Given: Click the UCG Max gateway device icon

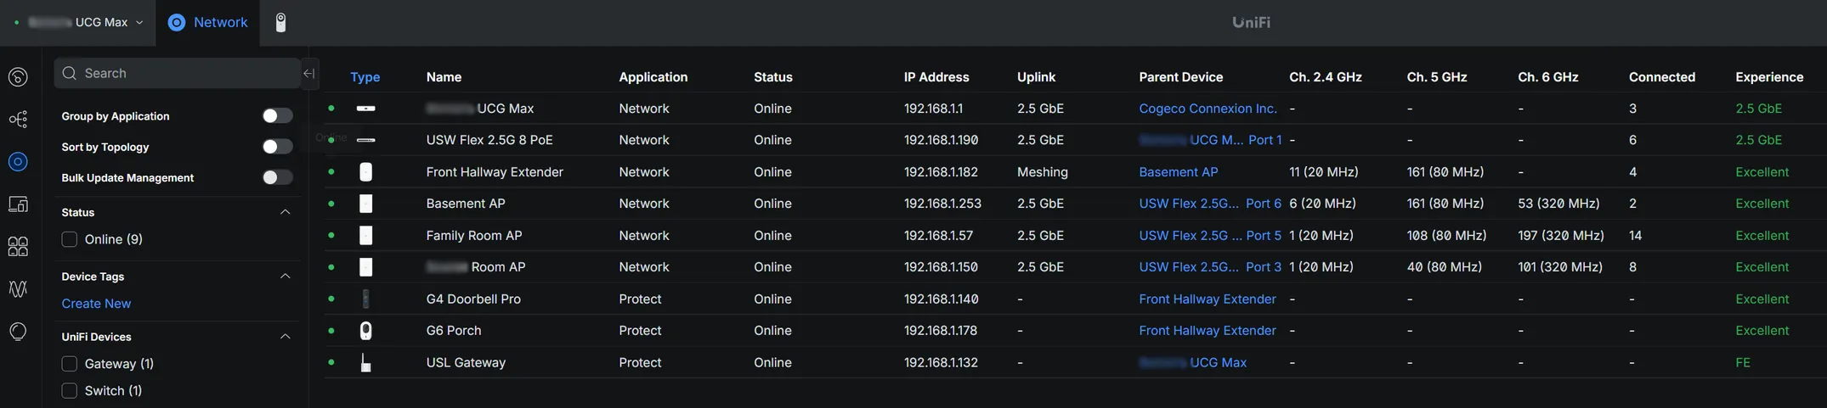Looking at the screenshot, I should pyautogui.click(x=365, y=109).
